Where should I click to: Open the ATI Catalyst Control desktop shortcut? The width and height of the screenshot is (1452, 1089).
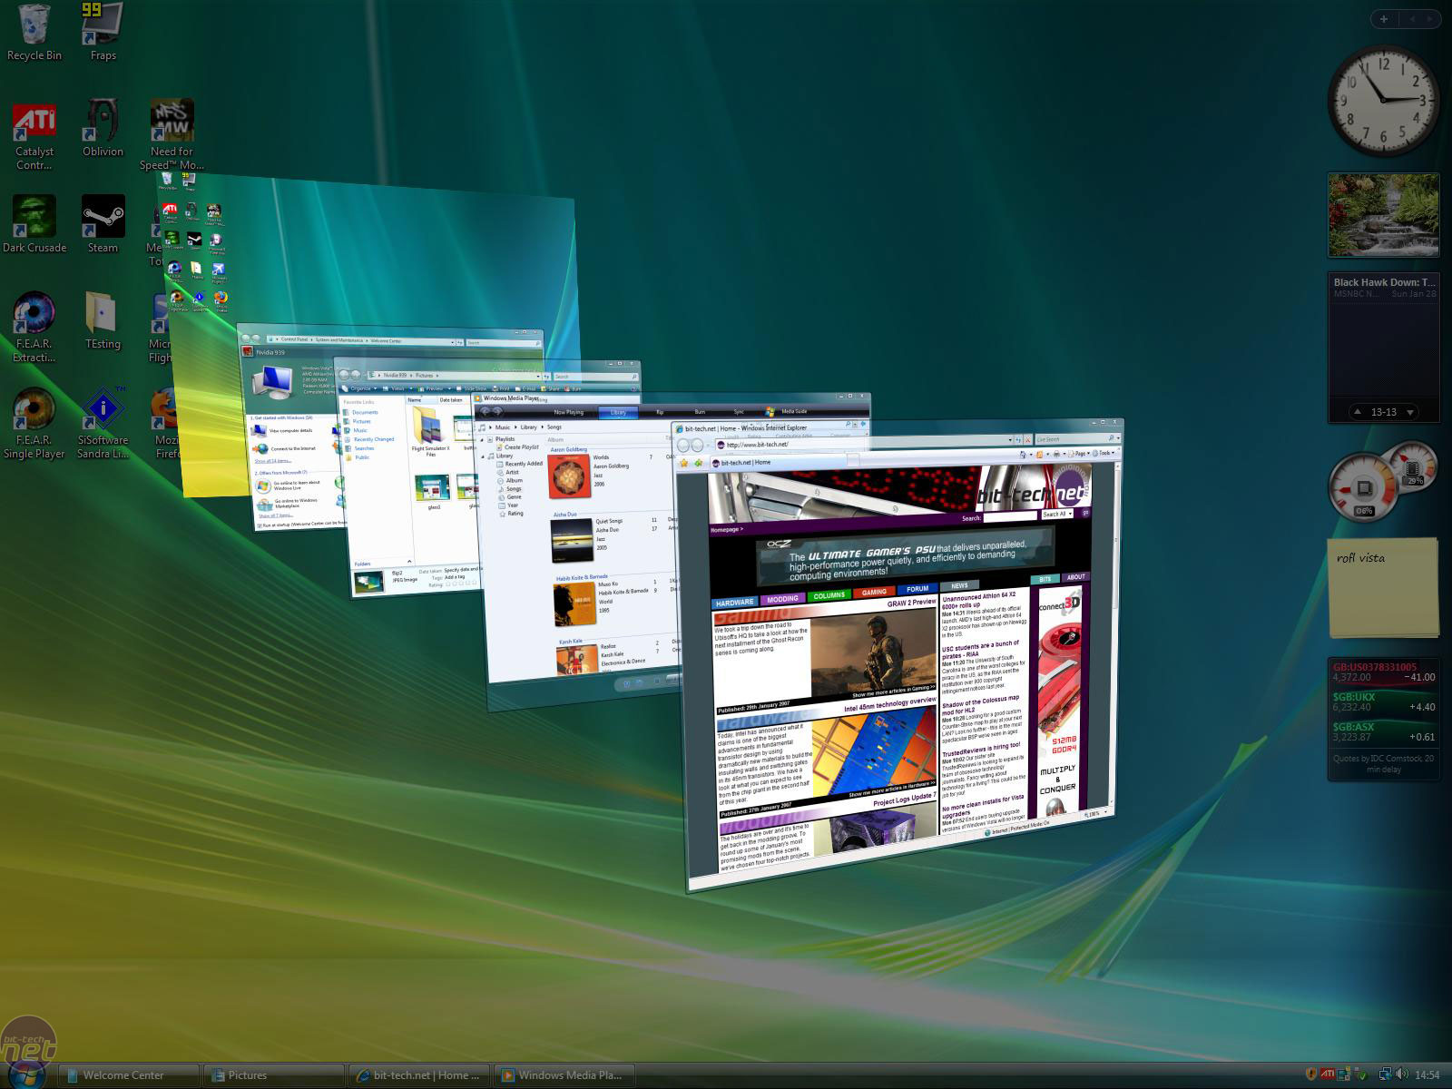34,136
